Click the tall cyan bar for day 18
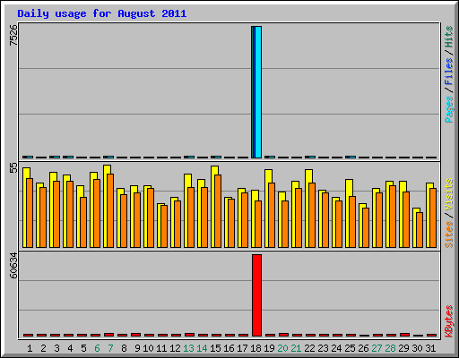Viewport: 459px width, 358px height. coord(258,92)
